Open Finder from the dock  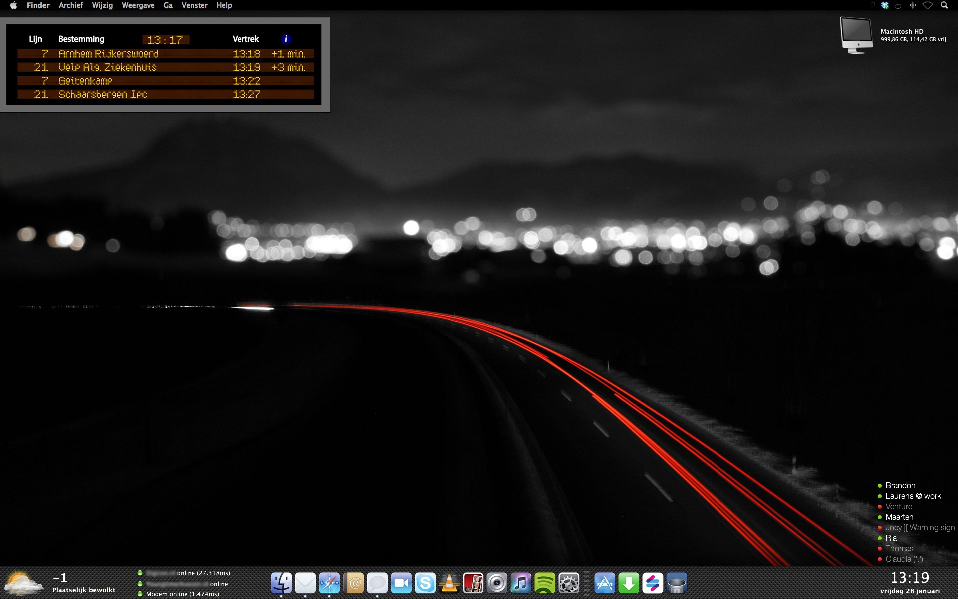point(281,583)
